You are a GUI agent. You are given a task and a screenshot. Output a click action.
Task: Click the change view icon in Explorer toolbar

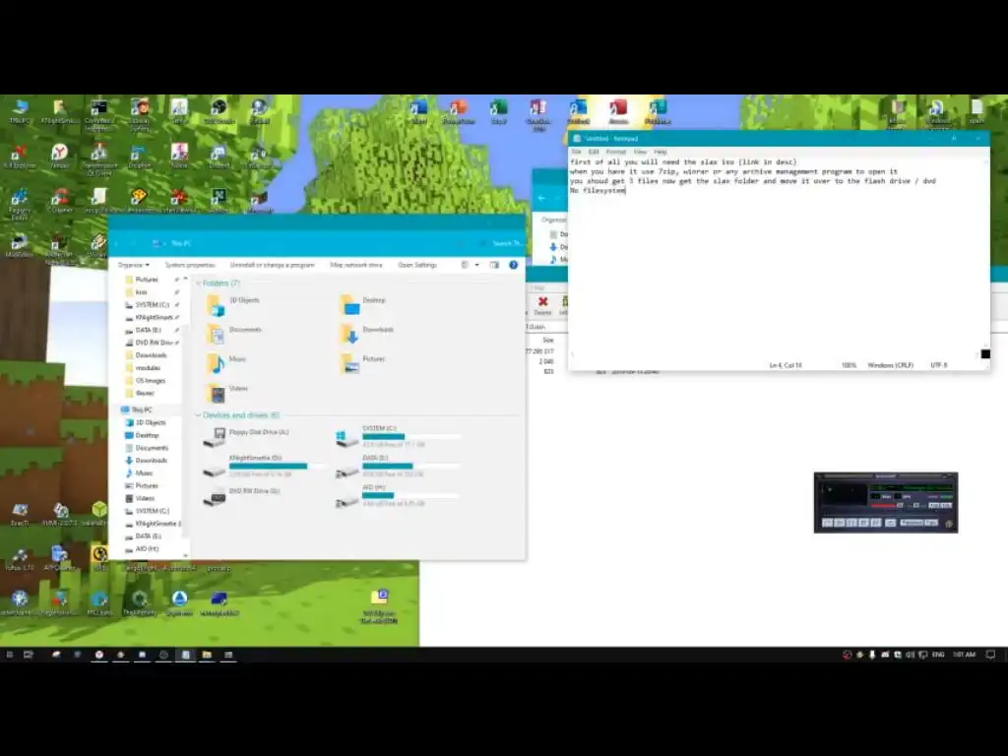tap(465, 265)
